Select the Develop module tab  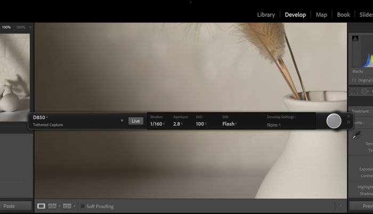coord(295,15)
